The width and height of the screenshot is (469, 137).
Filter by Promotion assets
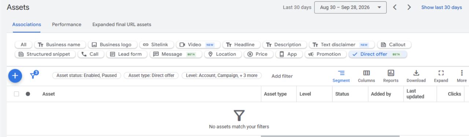pos(325,54)
